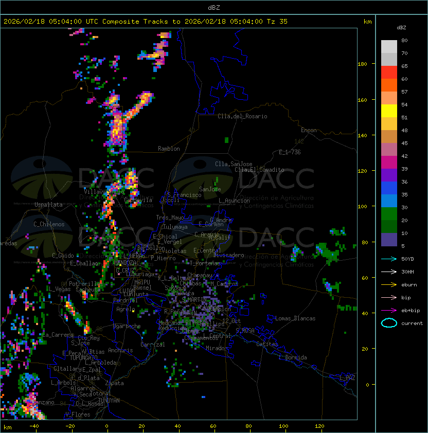Click the 'Potrerillos' map label
Viewport: 428px width, 433px height.
(x=86, y=284)
